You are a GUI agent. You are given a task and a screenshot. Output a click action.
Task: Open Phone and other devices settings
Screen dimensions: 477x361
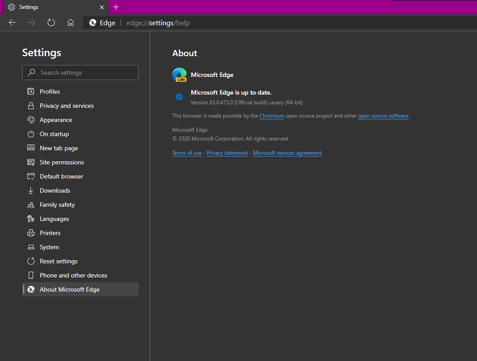(x=80, y=275)
